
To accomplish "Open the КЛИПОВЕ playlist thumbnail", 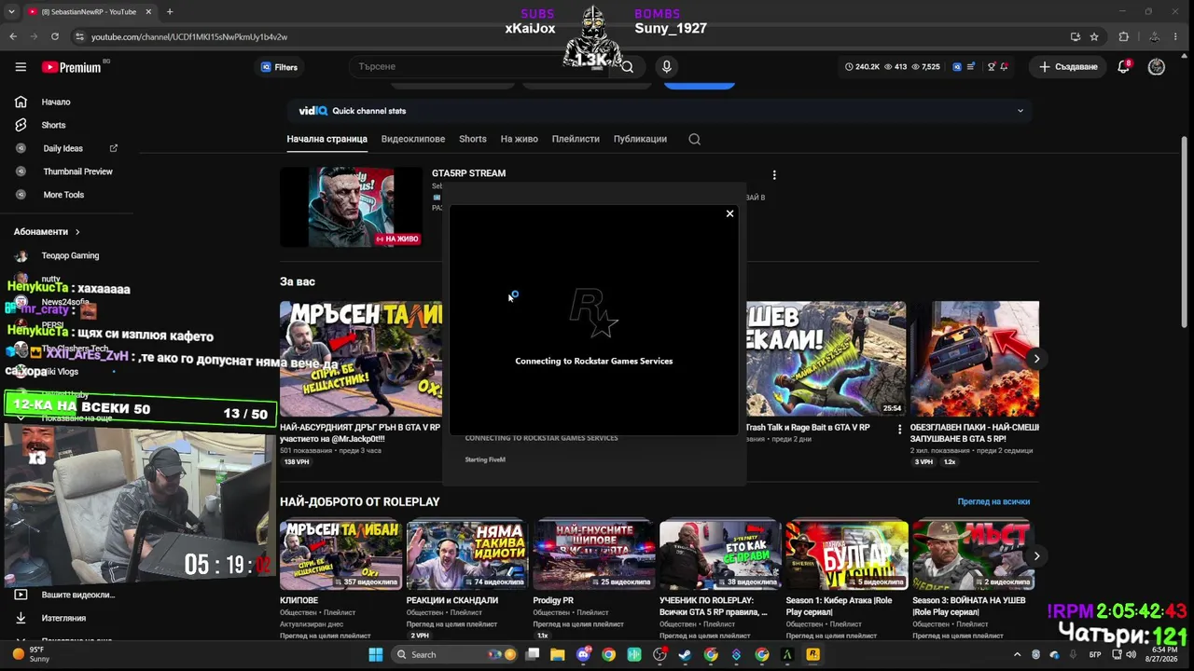I will click(341, 555).
